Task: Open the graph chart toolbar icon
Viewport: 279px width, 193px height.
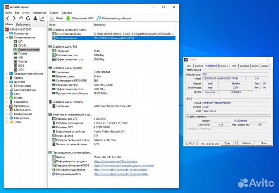Action: (42, 18)
